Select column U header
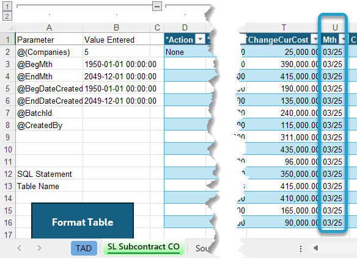This screenshot has width=357, height=258. pos(335,27)
